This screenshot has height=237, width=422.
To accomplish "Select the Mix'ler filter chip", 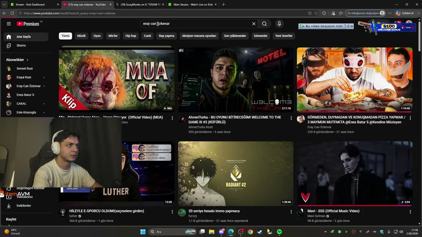I will (113, 36).
